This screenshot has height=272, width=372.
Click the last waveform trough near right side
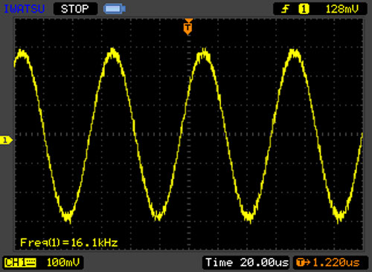coord(339,215)
